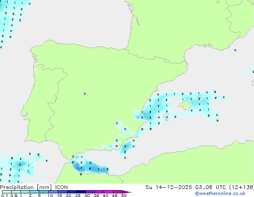Click the isolated 0 marker in central Spain
This screenshot has height=197, width=254.
85,94
